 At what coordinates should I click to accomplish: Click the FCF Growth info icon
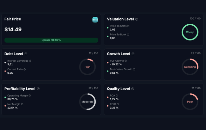point(126,61)
